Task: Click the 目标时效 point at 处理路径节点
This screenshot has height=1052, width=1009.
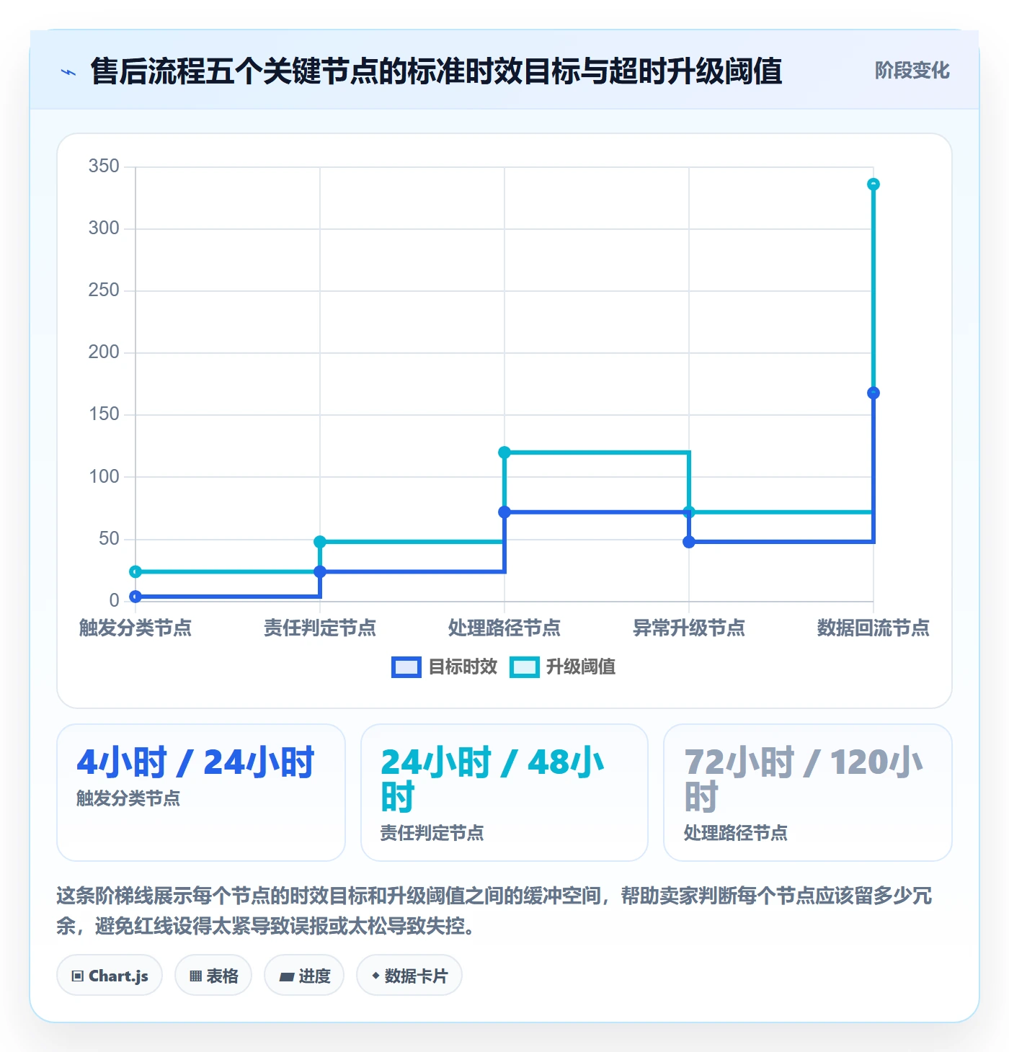Action: pyautogui.click(x=504, y=512)
